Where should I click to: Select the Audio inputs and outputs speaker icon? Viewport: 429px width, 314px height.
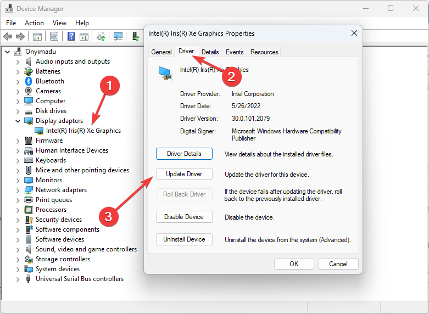coord(28,61)
